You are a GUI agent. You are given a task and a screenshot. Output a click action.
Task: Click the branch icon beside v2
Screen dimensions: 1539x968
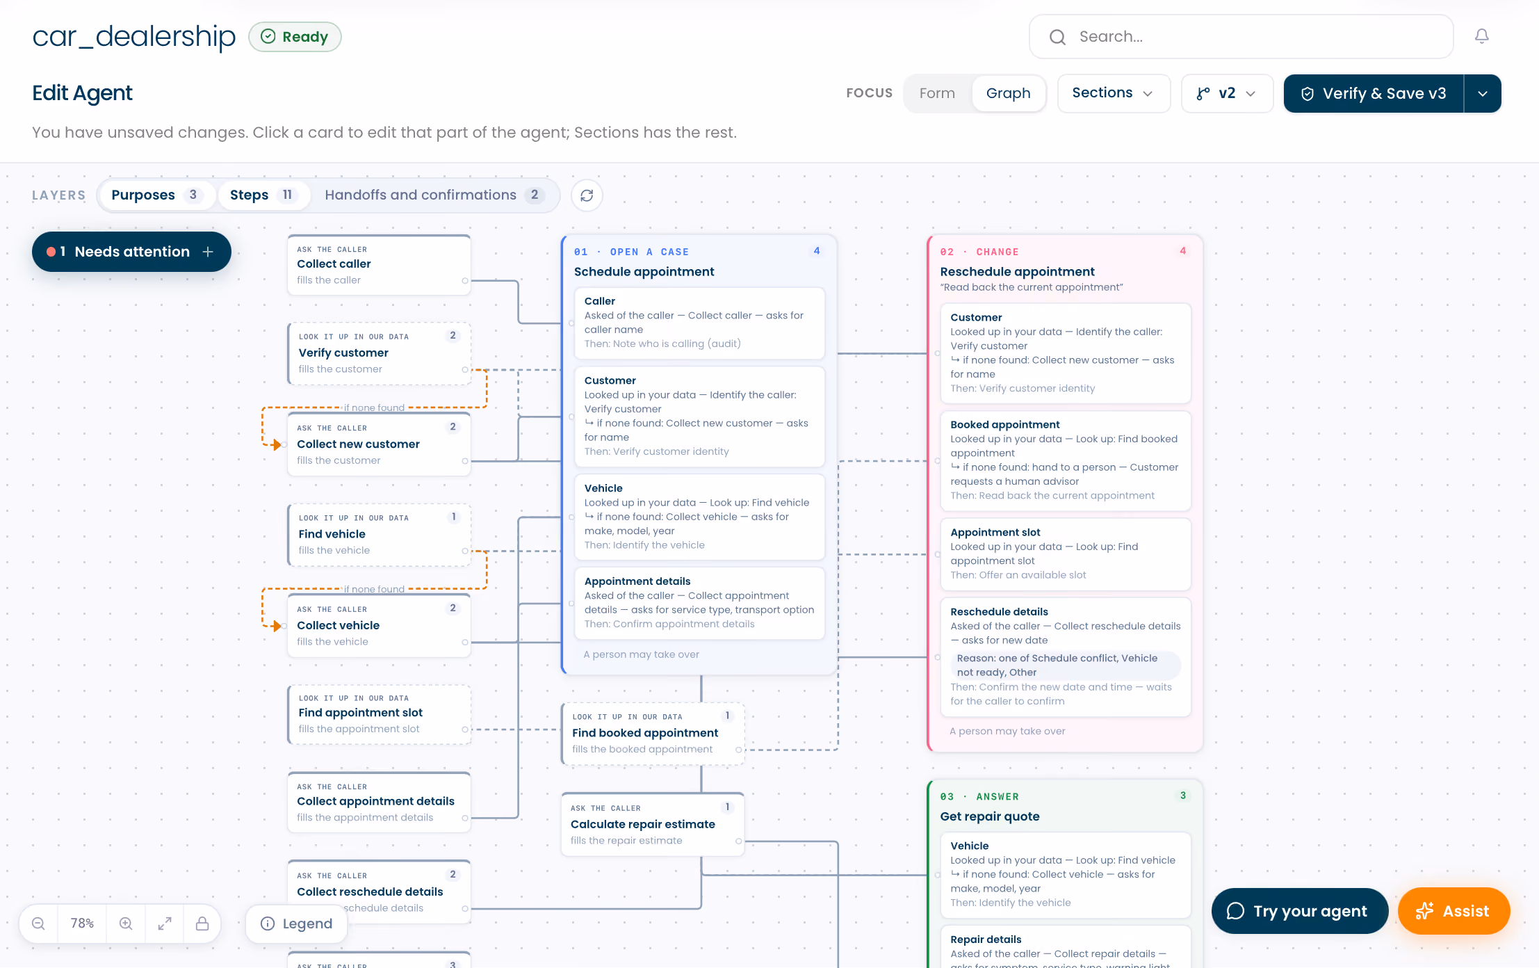(1203, 93)
